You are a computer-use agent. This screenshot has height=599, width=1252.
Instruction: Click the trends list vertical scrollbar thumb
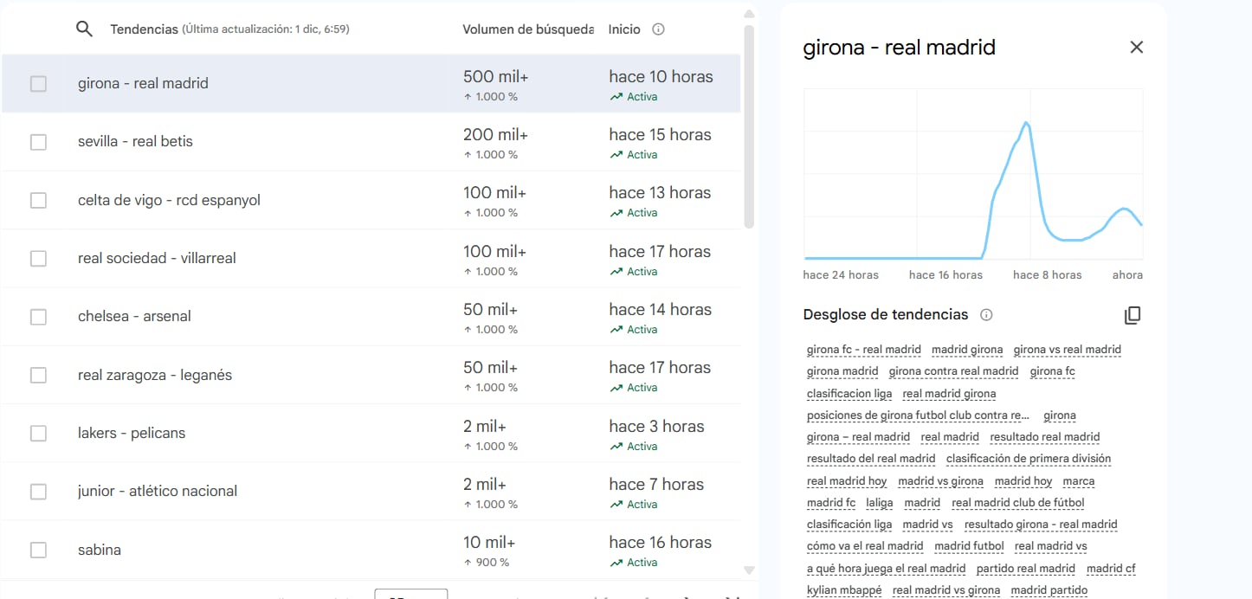pyautogui.click(x=749, y=126)
